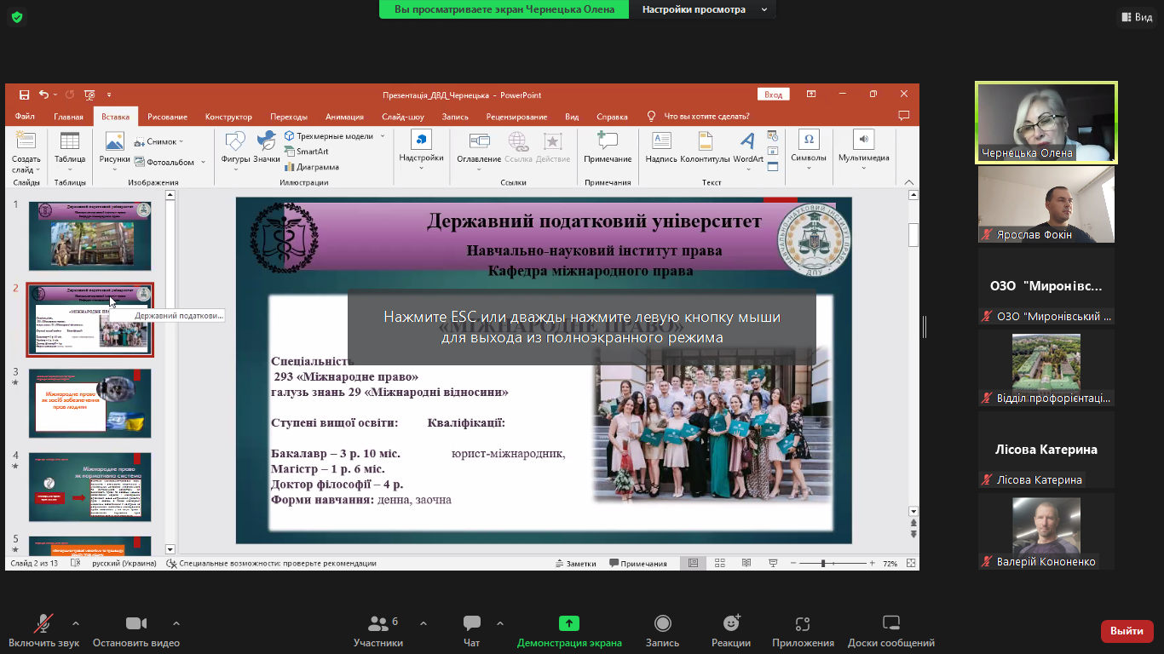Image resolution: width=1164 pixels, height=654 pixels.
Task: Add a comment with Примечание in ribbon
Action: [608, 149]
